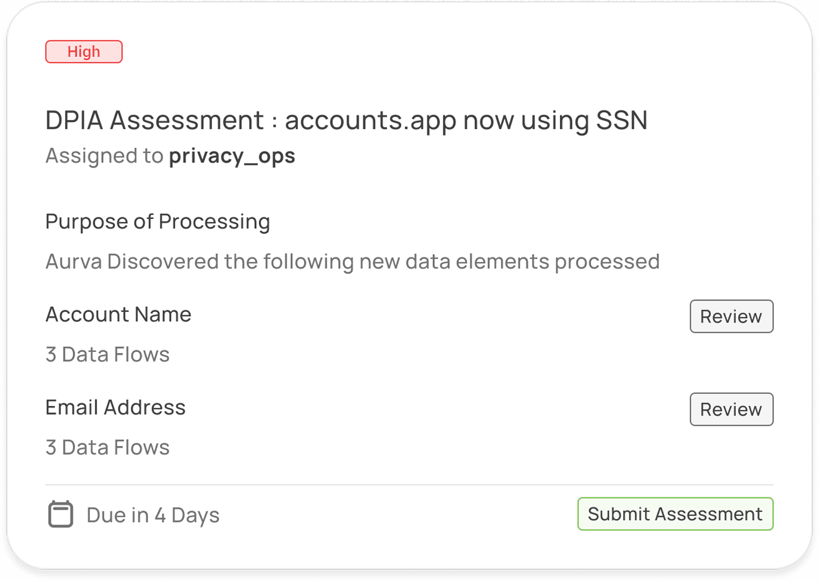This screenshot has width=819, height=581.
Task: Click the word 'Aurva' in the description
Action: [x=74, y=262]
